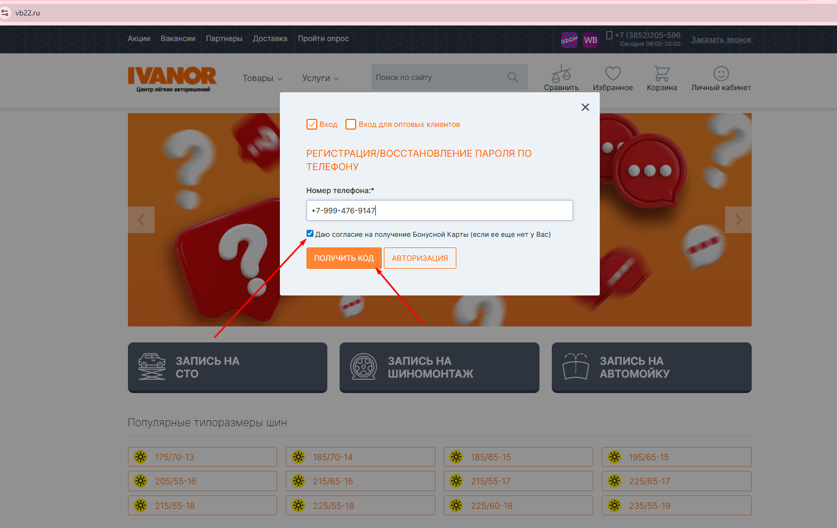The image size is (837, 528).
Task: Open personal account smiley icon
Action: (721, 74)
